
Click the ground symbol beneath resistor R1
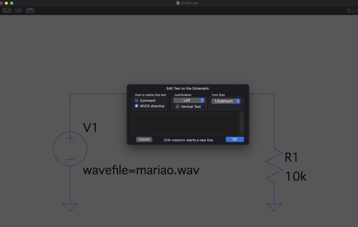point(274,207)
